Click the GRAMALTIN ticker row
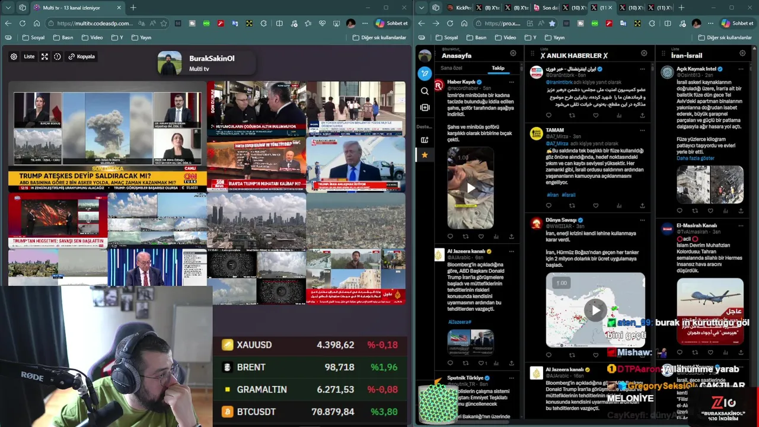Image resolution: width=759 pixels, height=427 pixels. (x=311, y=390)
